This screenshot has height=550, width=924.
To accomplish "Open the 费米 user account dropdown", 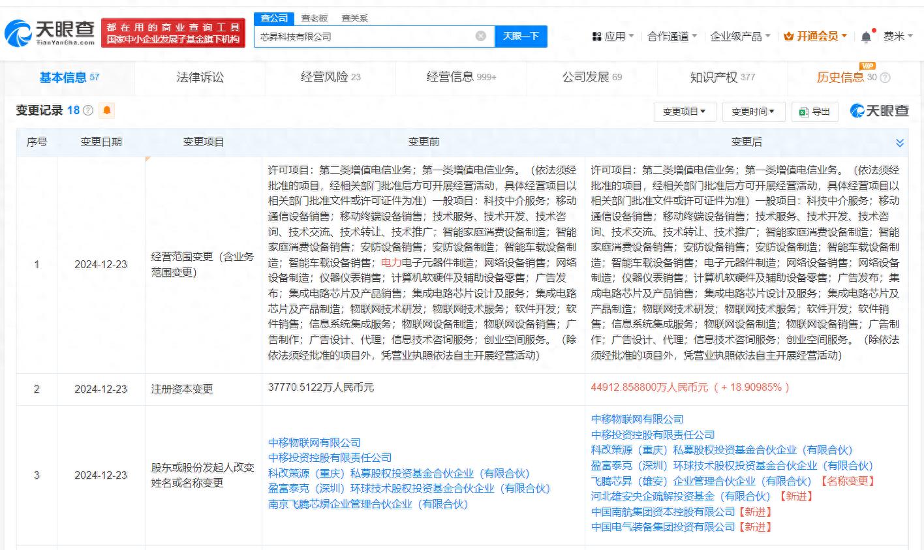I will pos(899,37).
